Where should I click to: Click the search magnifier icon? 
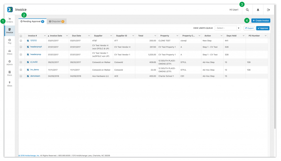pyautogui.click(x=247, y=10)
